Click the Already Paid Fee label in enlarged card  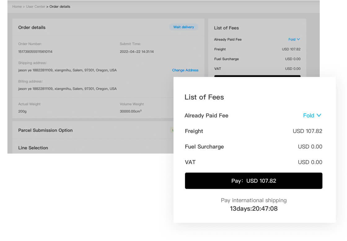(x=206, y=116)
